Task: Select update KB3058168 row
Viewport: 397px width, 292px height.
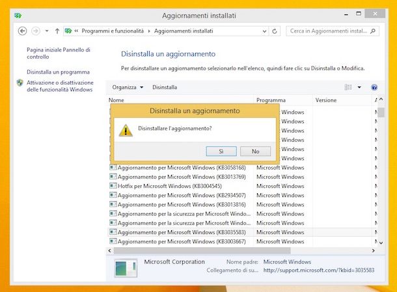Action: [x=243, y=168]
